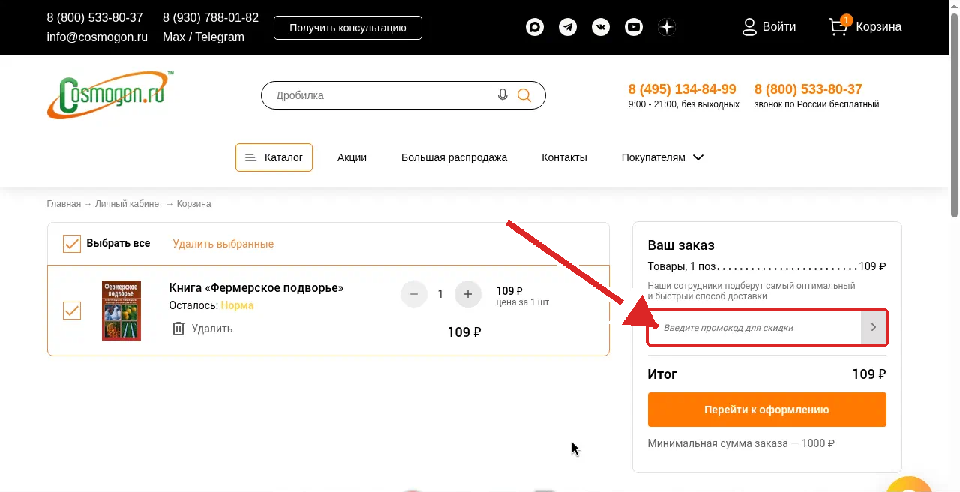Click orange phone 8 (800) 533-80-37
960x492 pixels.
coord(808,89)
